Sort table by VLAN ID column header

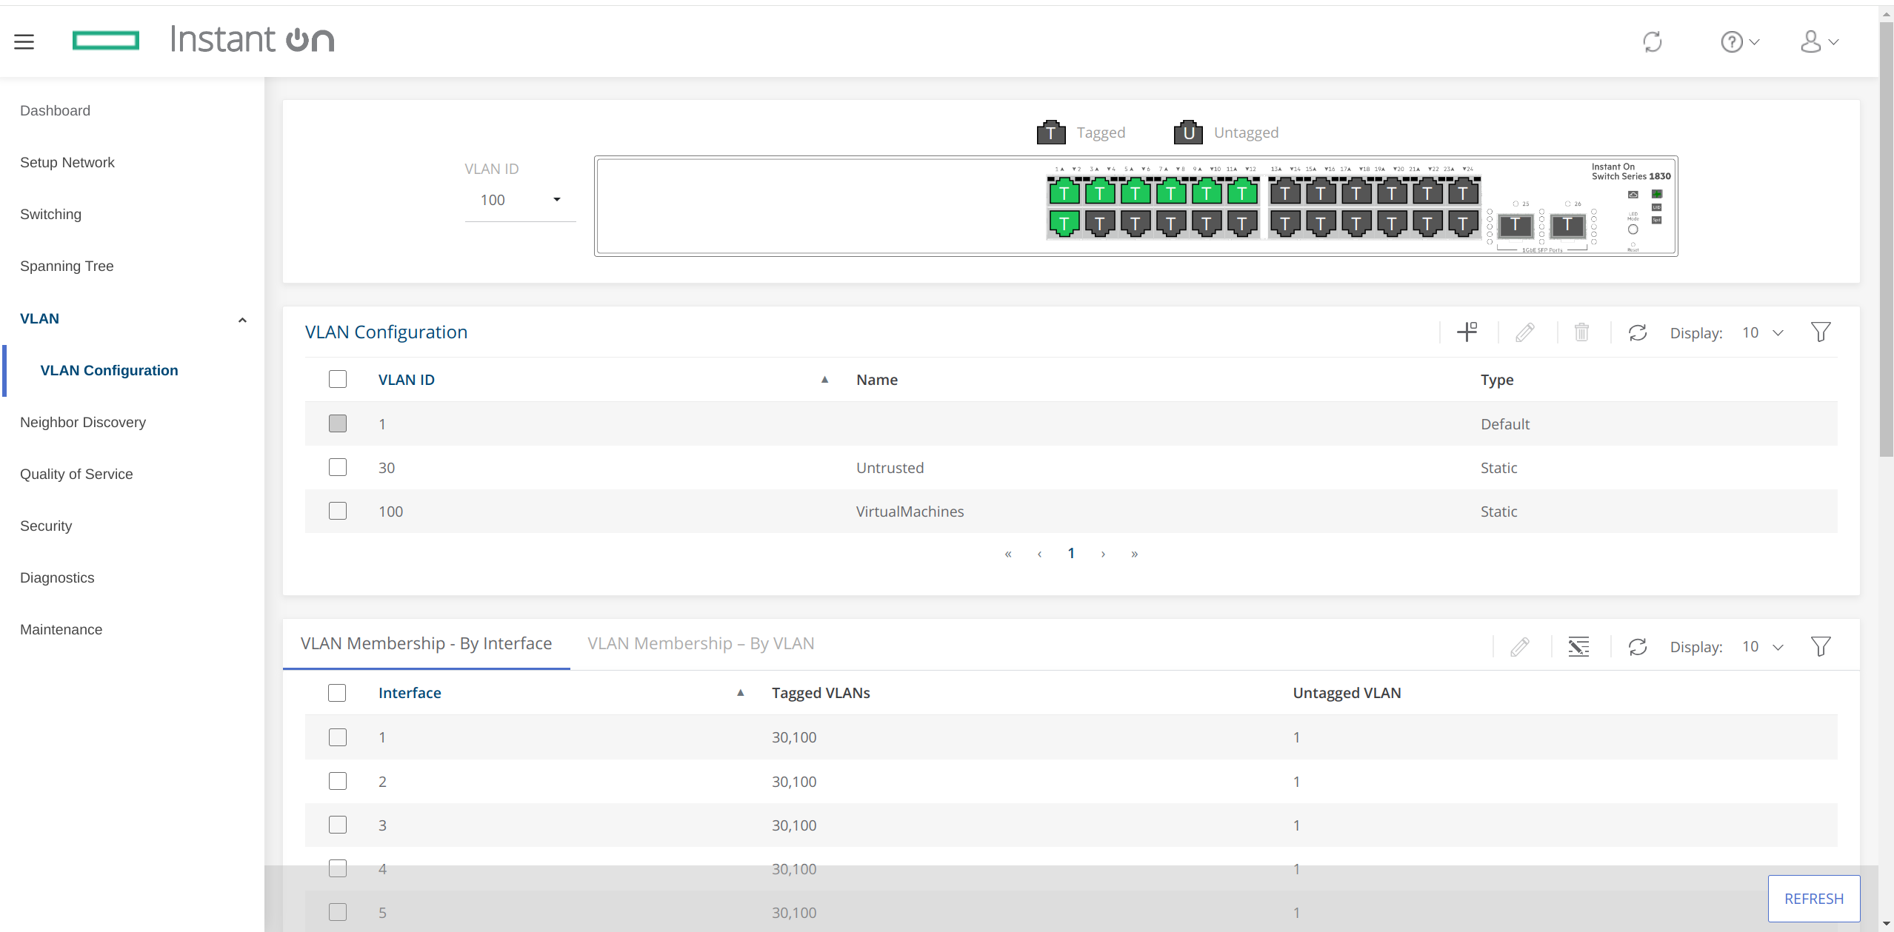(407, 380)
